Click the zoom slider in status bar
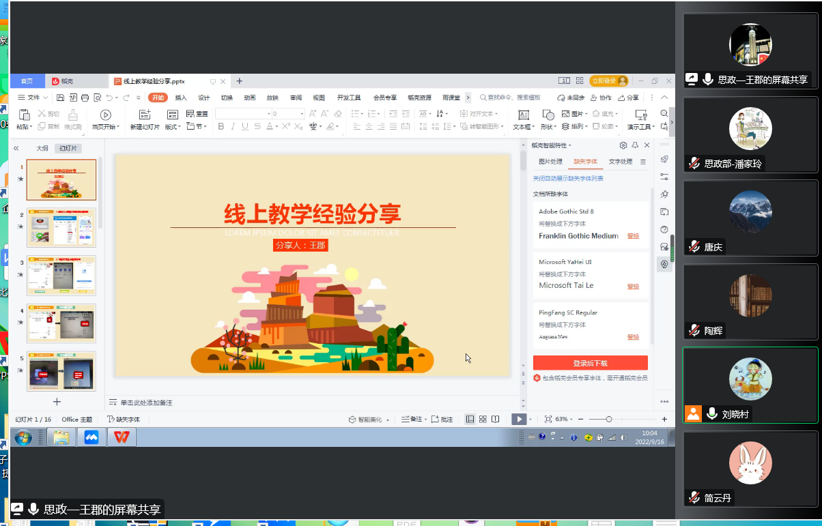Screen dimensions: 822x526 pyautogui.click(x=609, y=420)
